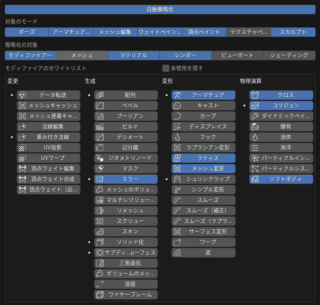Select the アーマチュア... mode tab

(x=71, y=32)
